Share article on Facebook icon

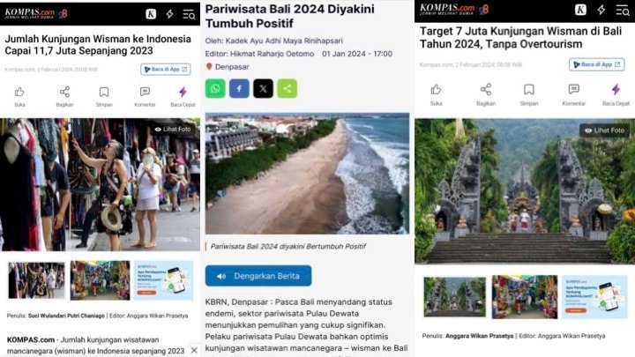pyautogui.click(x=239, y=89)
